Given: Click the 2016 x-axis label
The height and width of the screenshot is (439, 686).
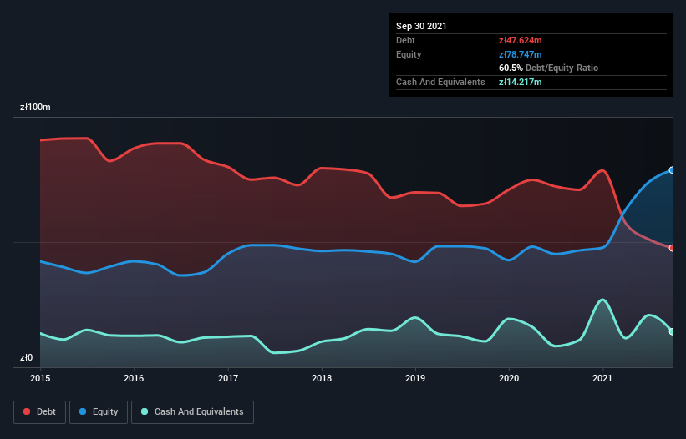Looking at the screenshot, I should [134, 378].
